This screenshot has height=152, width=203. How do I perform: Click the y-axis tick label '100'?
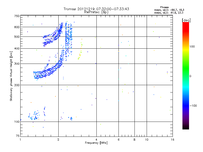pos(17,122)
